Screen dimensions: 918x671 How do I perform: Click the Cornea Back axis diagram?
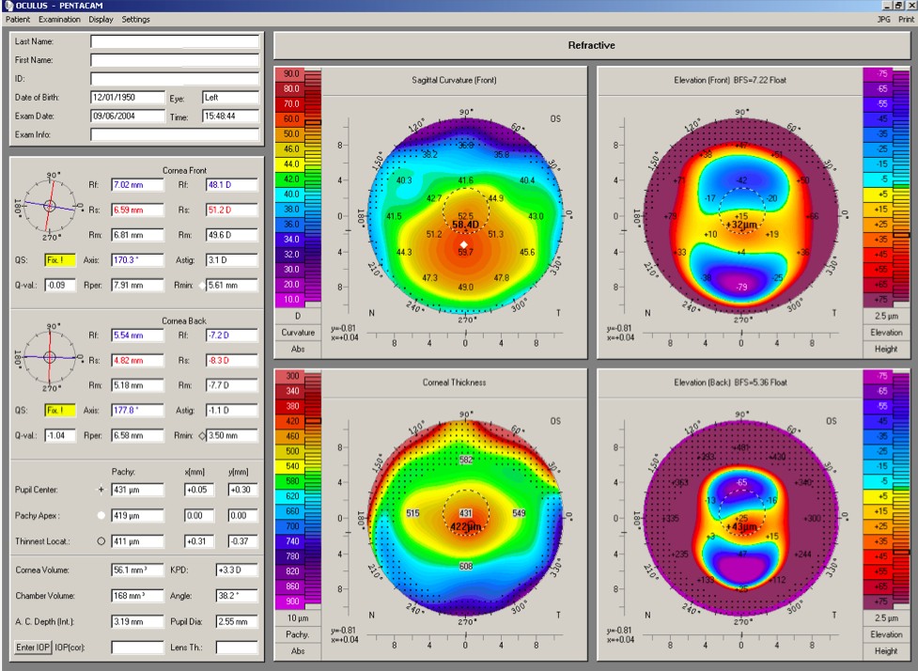[50, 356]
